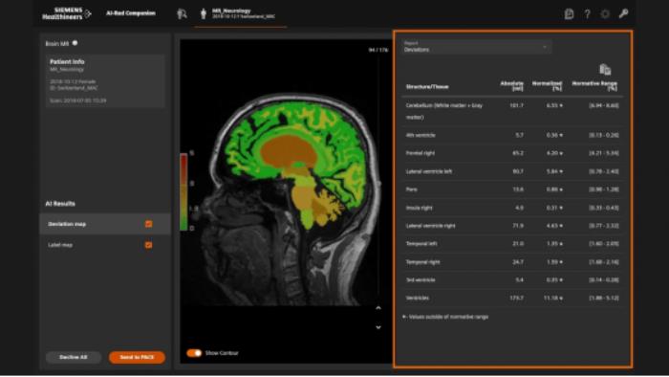
Task: Go to previous slice with up chevron
Action: [378, 308]
